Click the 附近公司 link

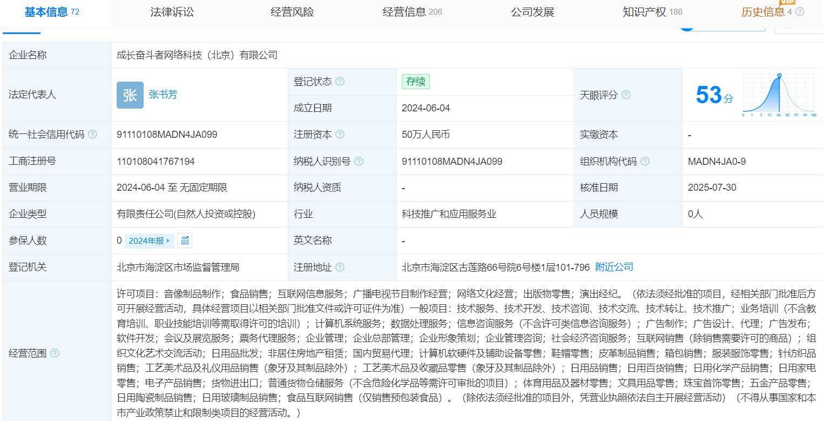click(614, 266)
